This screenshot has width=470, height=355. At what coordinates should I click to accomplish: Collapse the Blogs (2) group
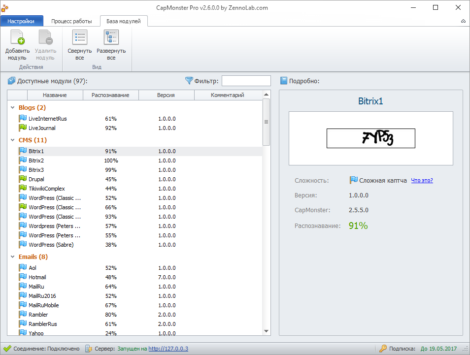coord(13,107)
